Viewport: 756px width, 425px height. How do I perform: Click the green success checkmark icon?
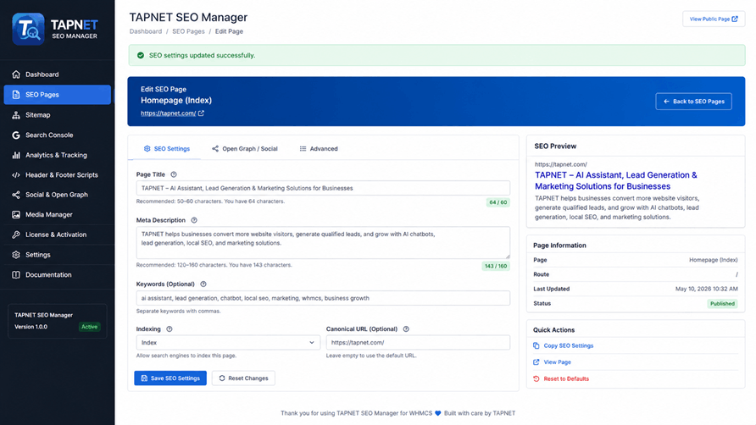[141, 55]
